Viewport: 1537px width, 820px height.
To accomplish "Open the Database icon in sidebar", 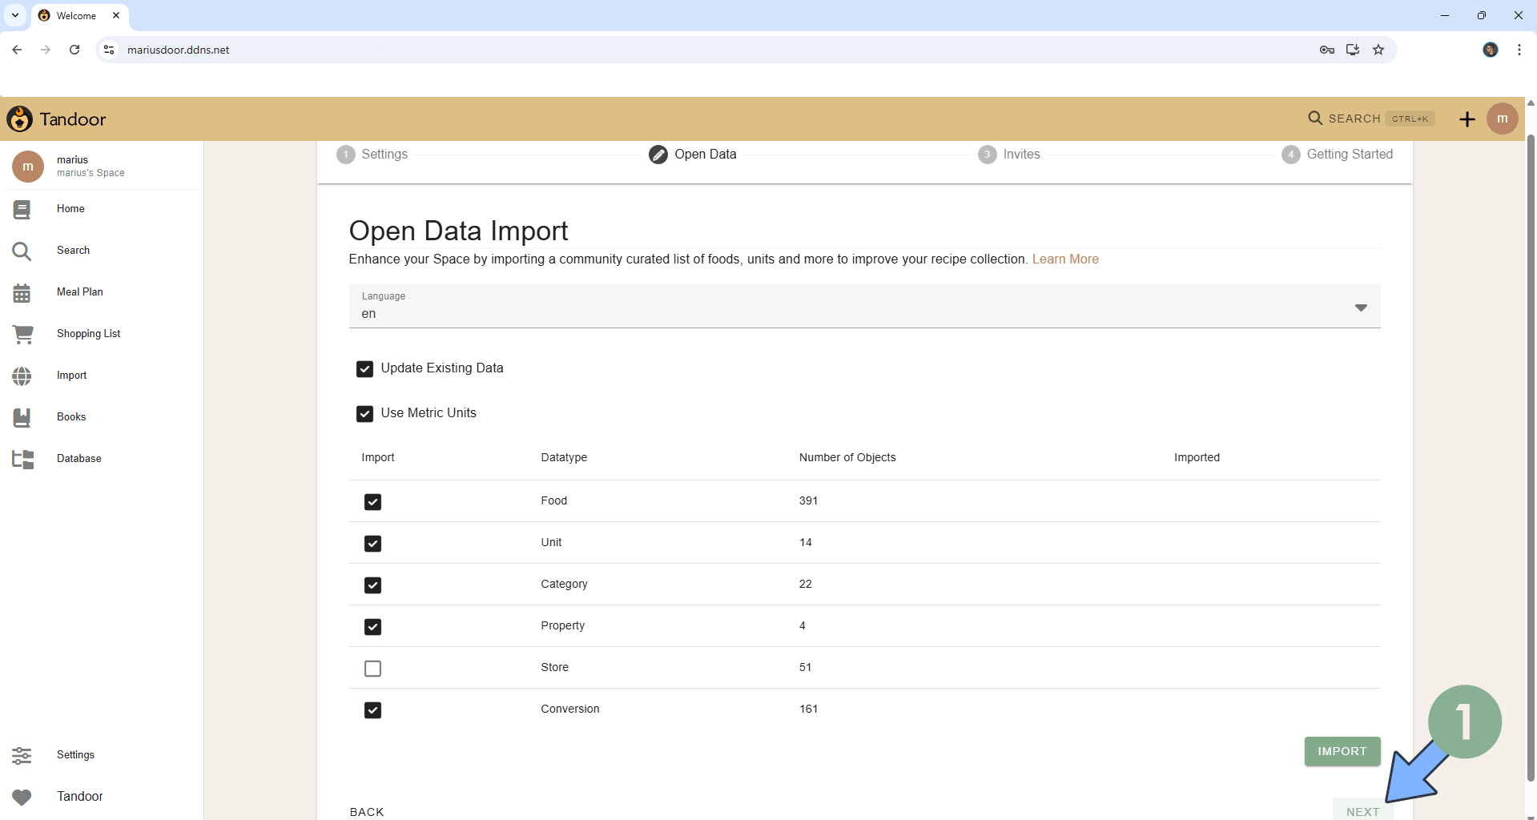I will coord(22,459).
